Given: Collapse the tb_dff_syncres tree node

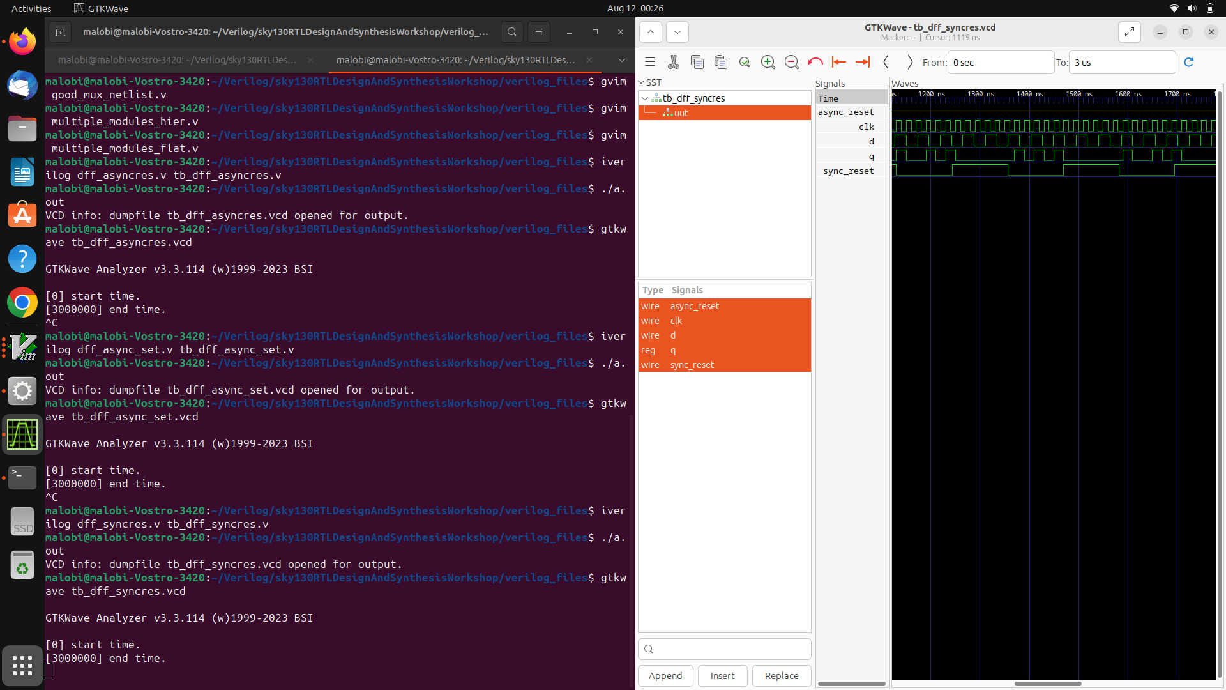Looking at the screenshot, I should pos(646,98).
